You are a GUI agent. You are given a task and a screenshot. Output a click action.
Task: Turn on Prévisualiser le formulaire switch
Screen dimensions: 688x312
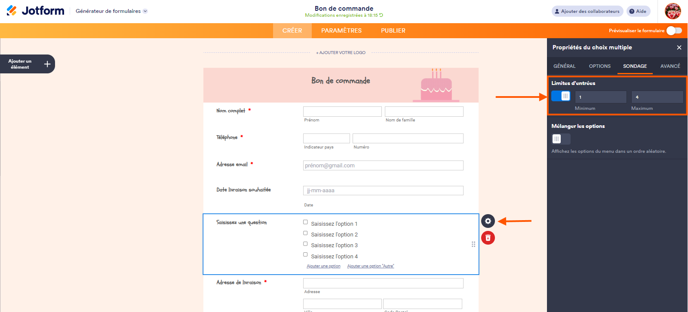pos(674,30)
